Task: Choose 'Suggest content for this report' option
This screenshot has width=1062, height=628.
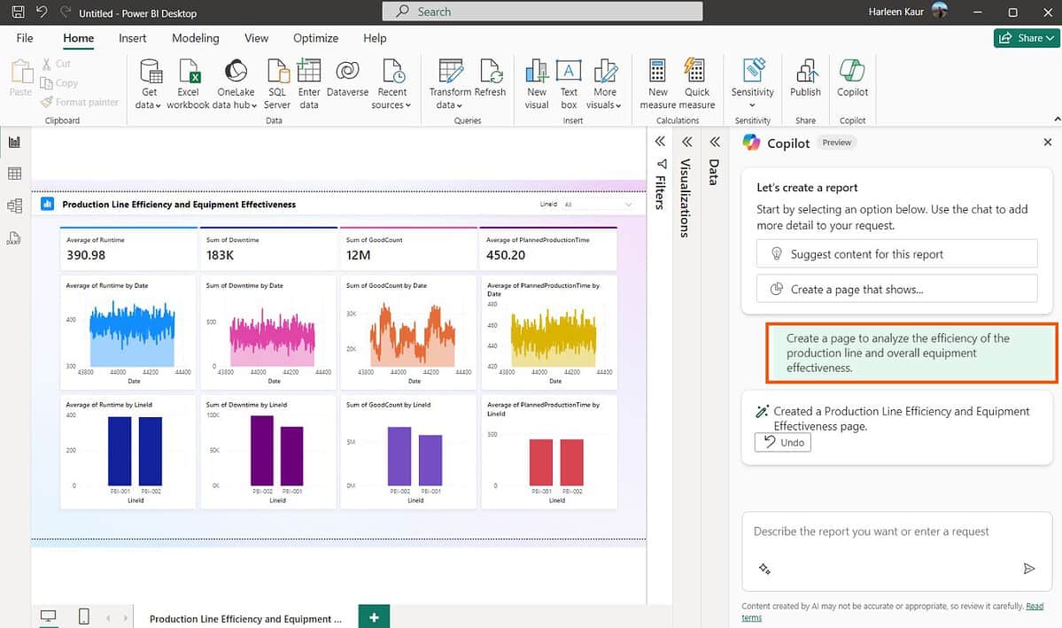Action: tap(896, 254)
